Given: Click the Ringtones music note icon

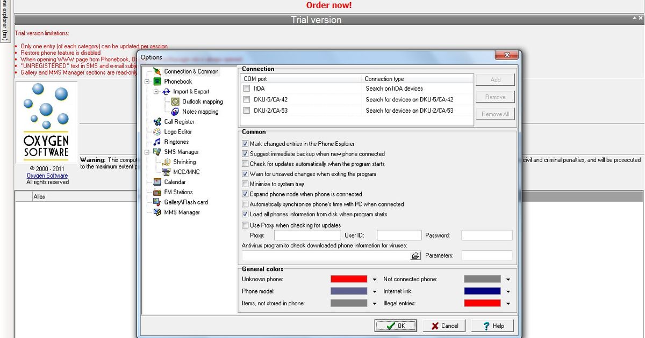Looking at the screenshot, I should tap(157, 142).
